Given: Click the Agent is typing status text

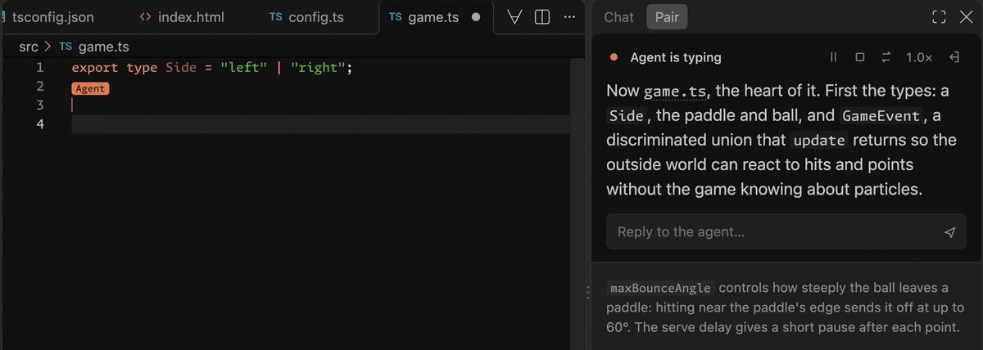Looking at the screenshot, I should coord(676,57).
